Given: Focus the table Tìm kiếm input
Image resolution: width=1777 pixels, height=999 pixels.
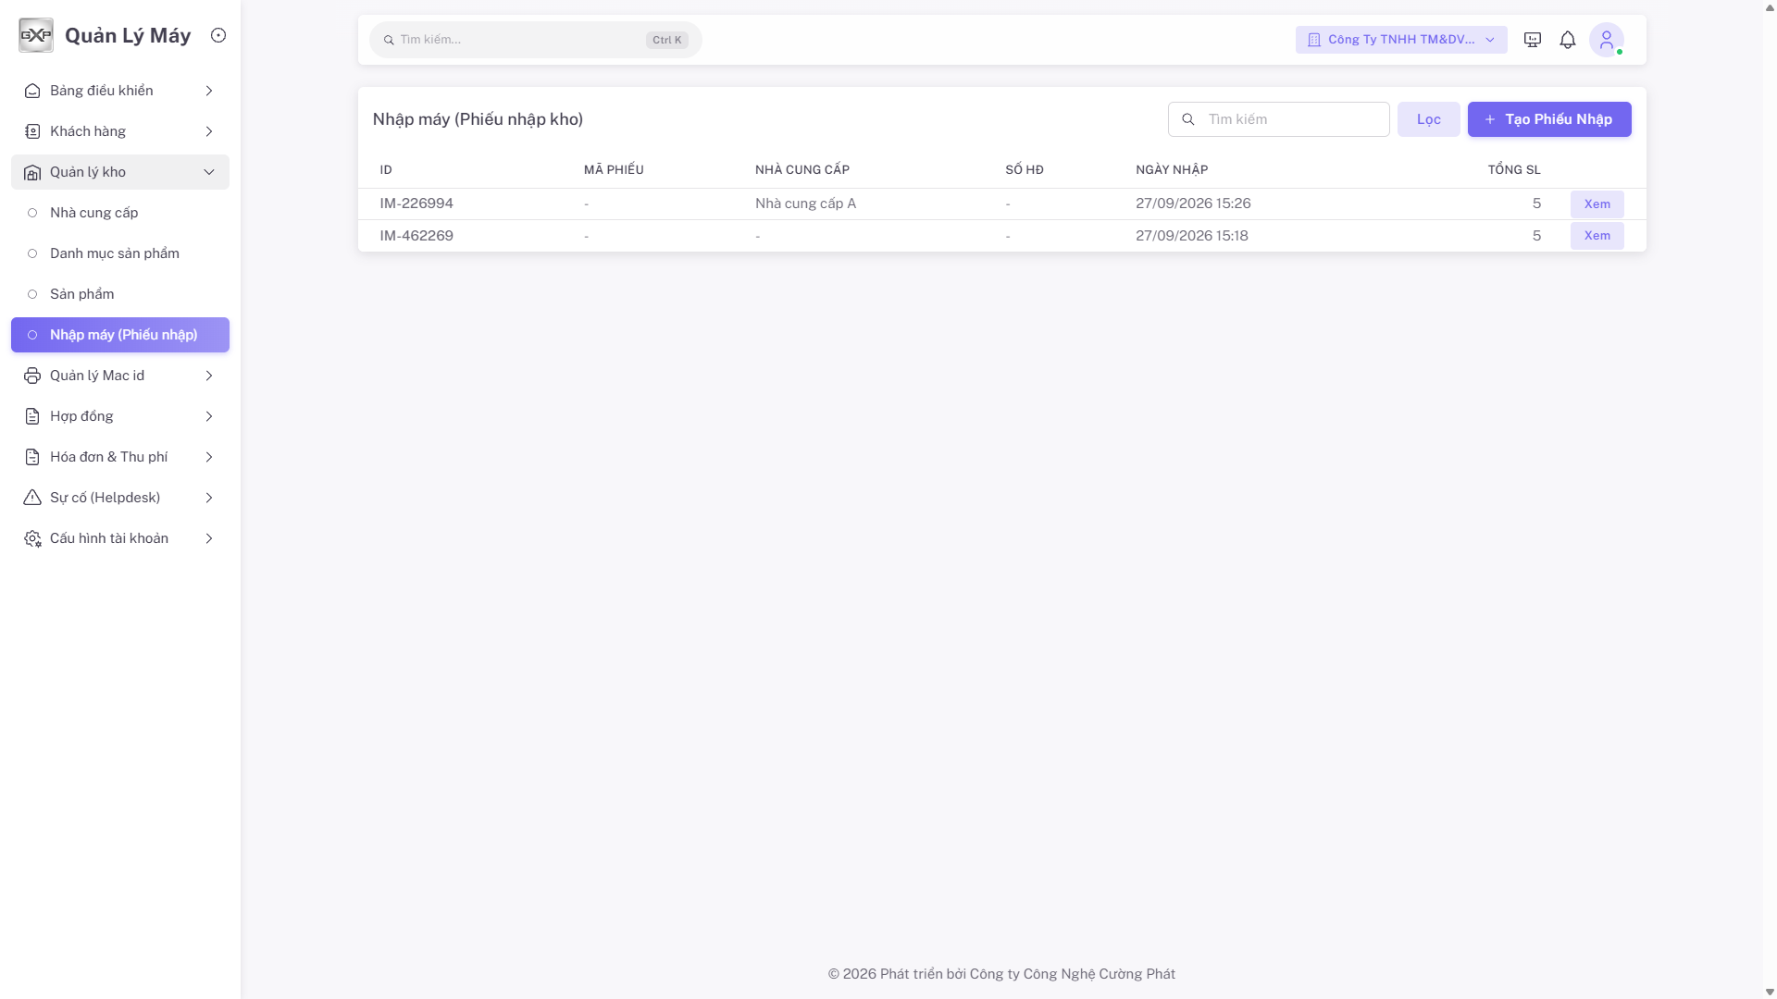Looking at the screenshot, I should (1279, 119).
